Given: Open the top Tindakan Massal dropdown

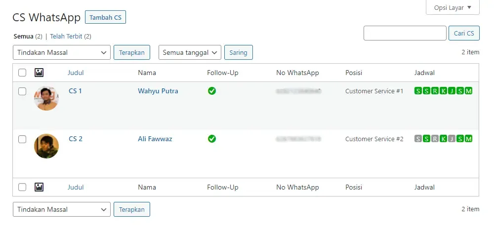Looking at the screenshot, I should [x=62, y=52].
